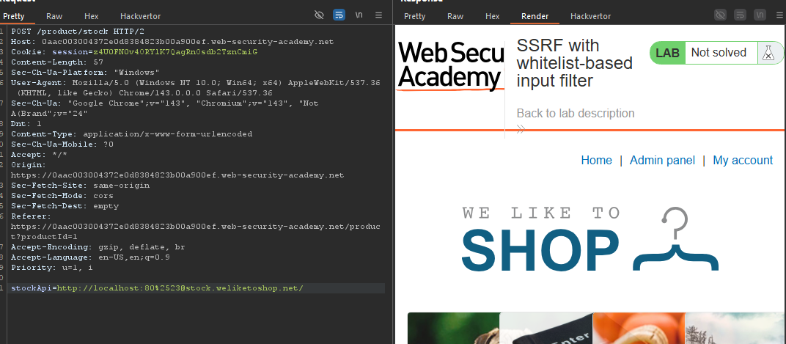Open the request Hackvertor tab
Screen dimensions: 786x344
140,16
